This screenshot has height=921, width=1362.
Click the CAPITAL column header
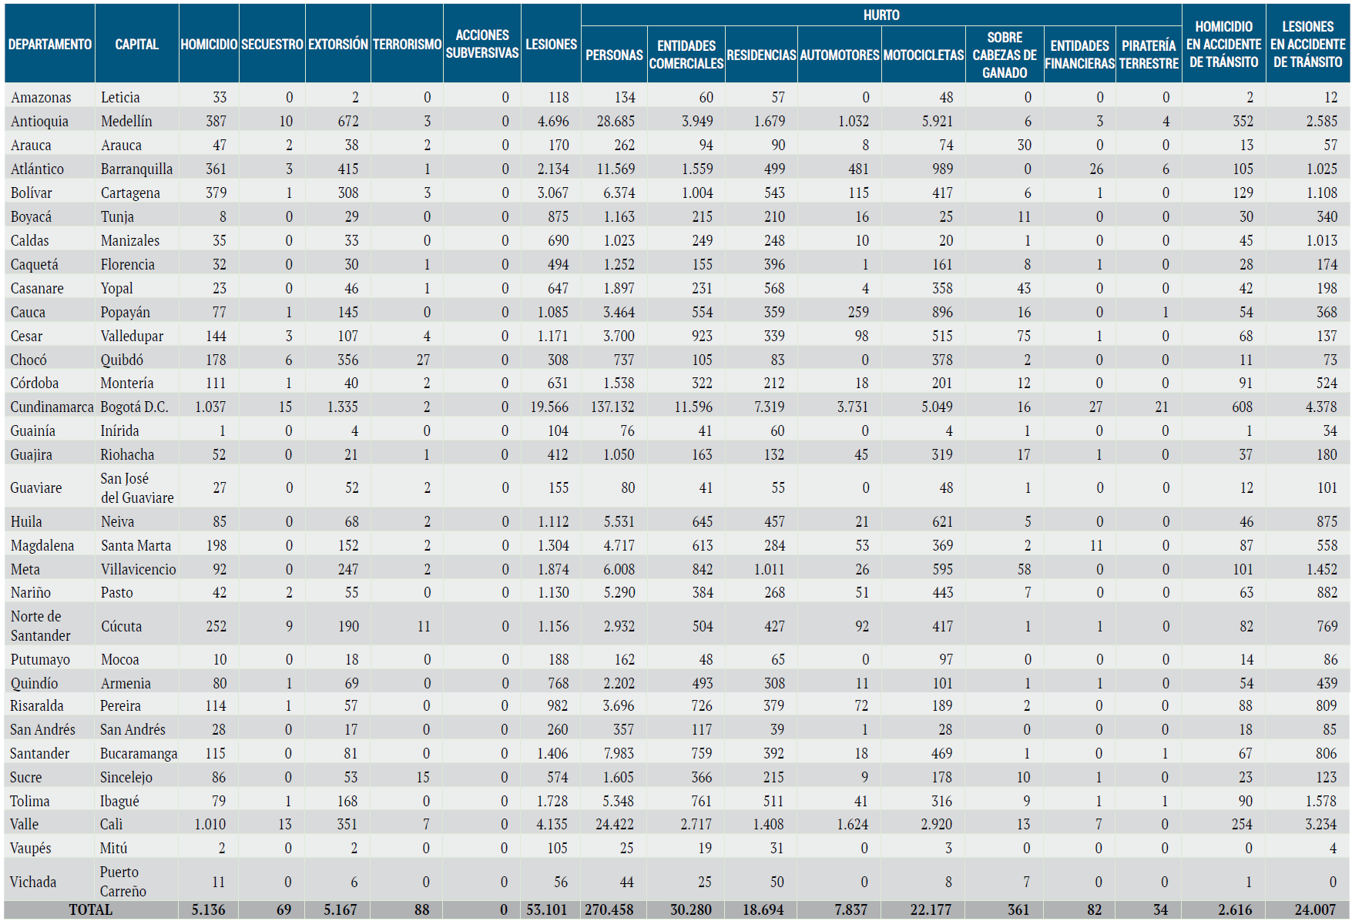(136, 45)
